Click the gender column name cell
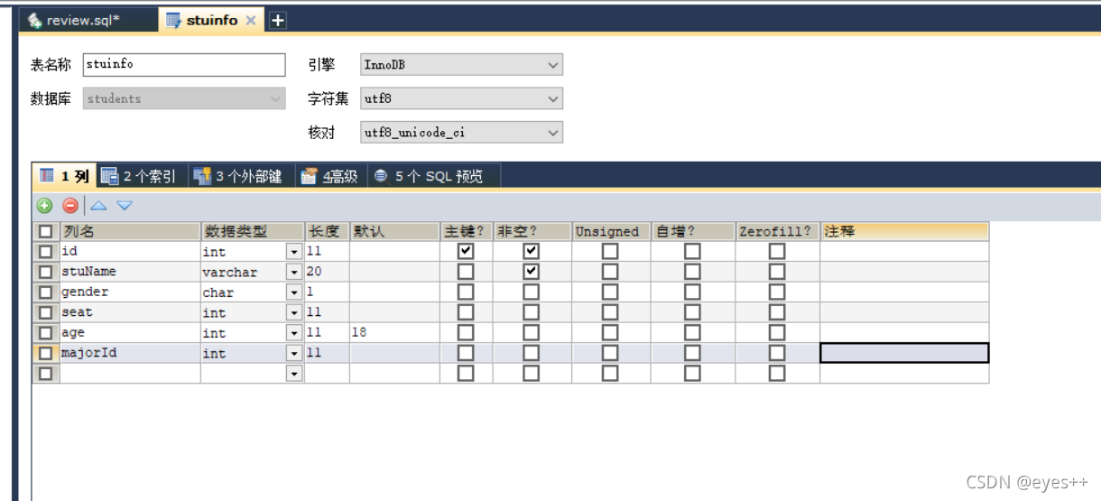Viewport: 1101px width, 501px height. (130, 292)
